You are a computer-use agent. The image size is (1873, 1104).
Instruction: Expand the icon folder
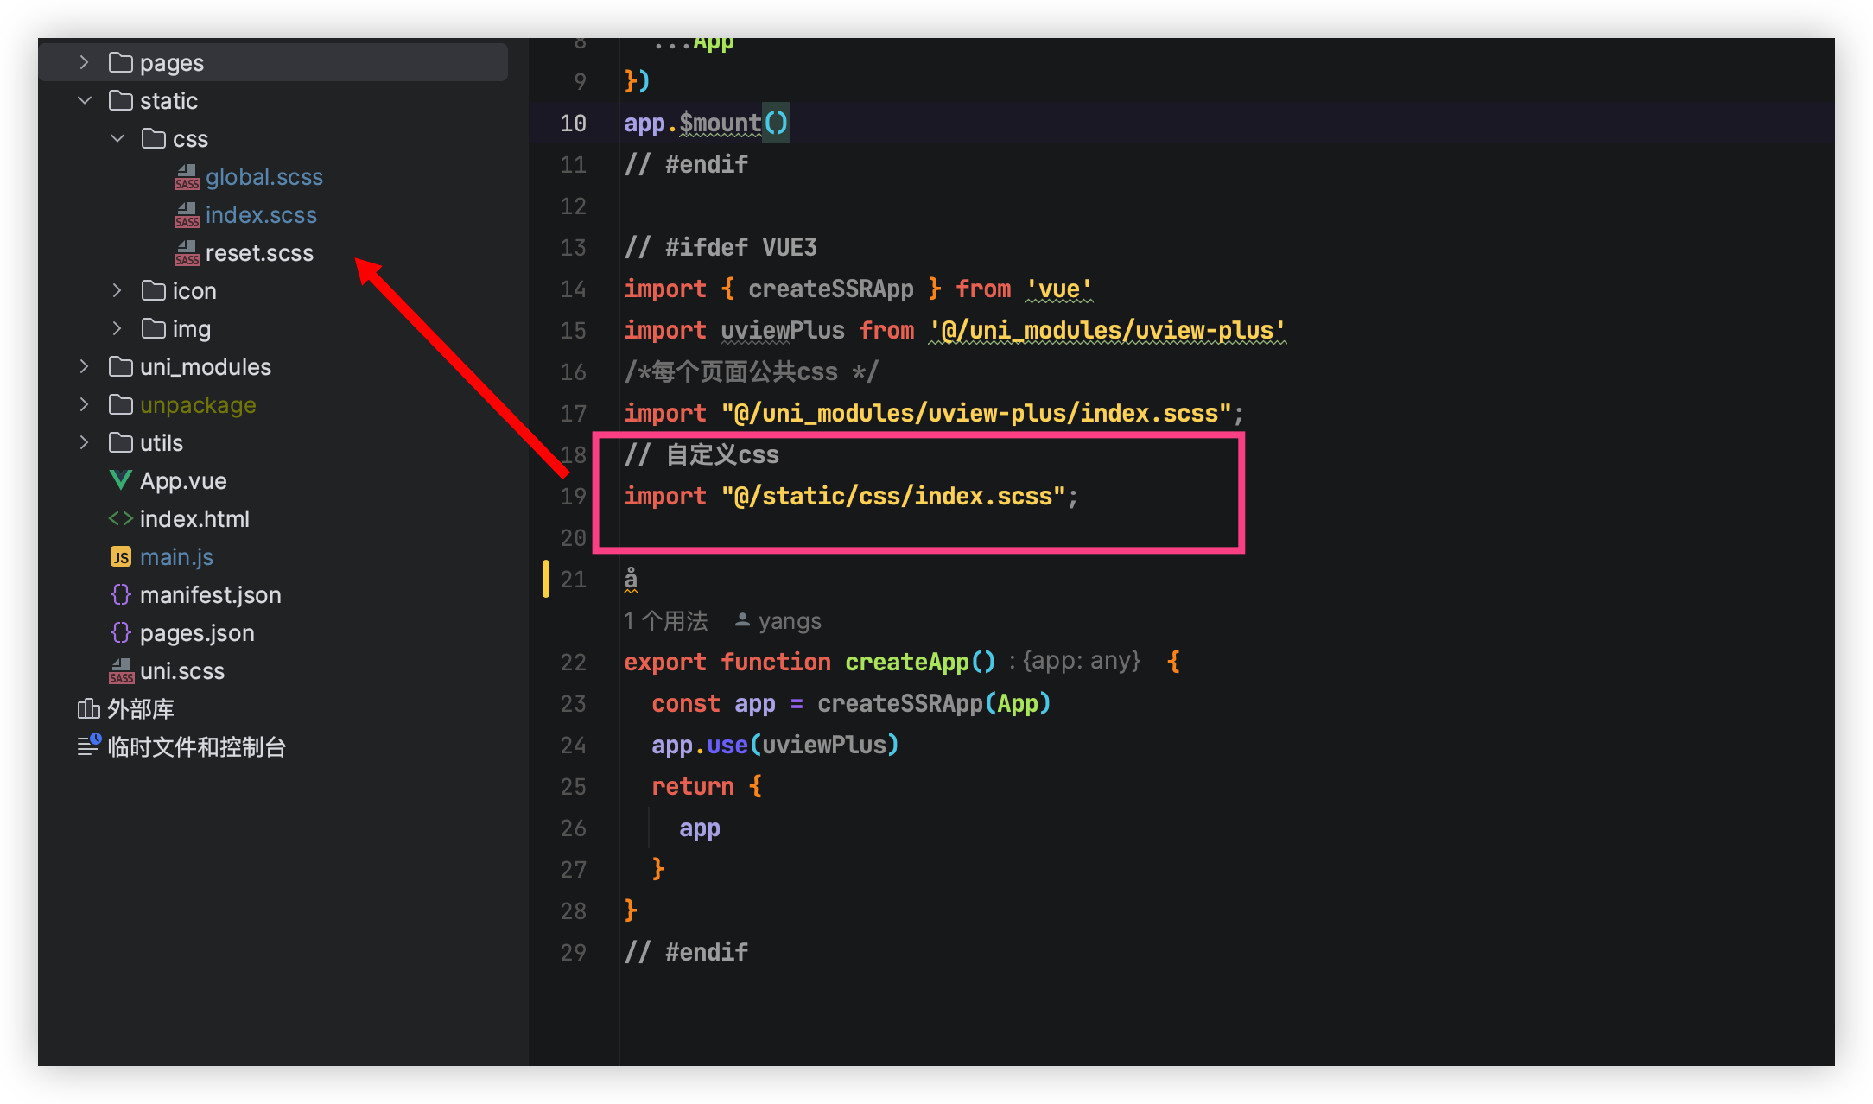117,291
